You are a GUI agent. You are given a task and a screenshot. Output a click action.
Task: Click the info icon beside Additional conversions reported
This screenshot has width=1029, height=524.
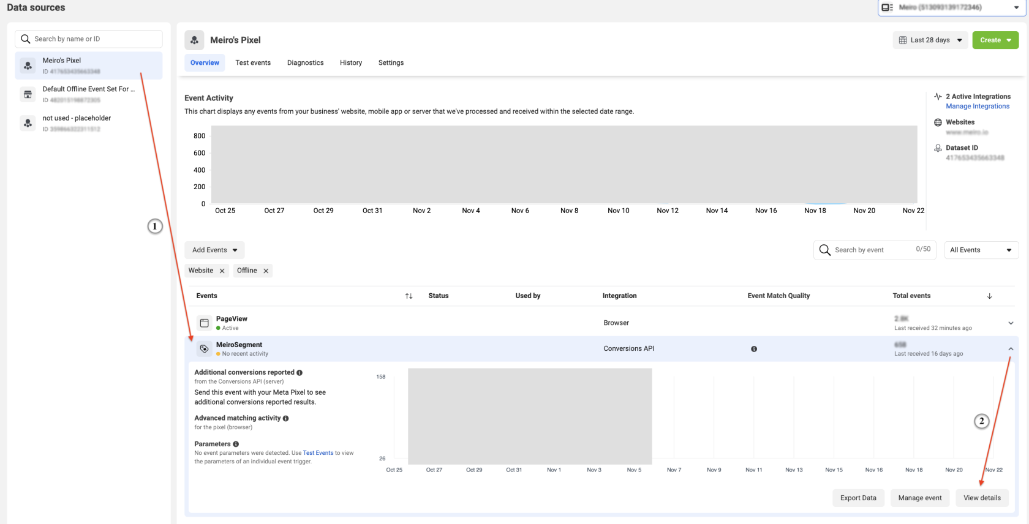300,372
